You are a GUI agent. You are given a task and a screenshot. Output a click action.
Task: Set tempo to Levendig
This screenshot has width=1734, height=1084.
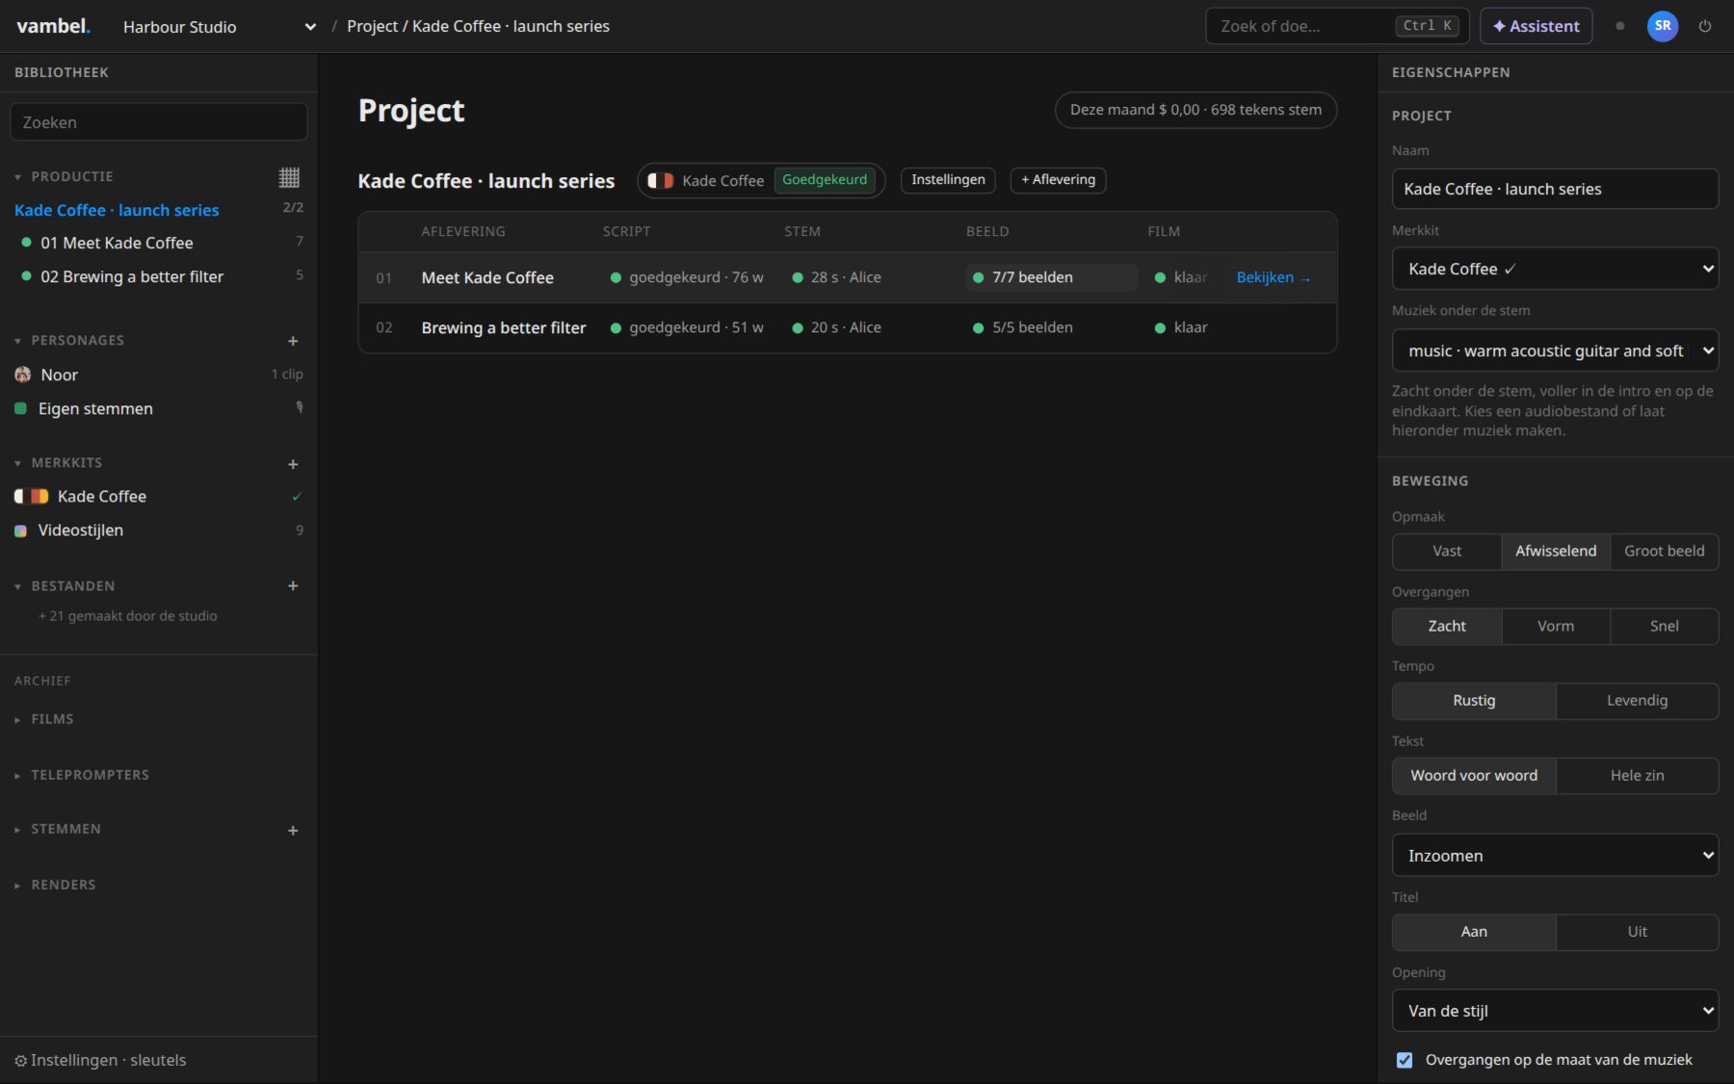click(x=1638, y=700)
